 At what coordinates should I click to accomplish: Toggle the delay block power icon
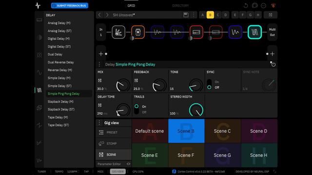click(273, 64)
